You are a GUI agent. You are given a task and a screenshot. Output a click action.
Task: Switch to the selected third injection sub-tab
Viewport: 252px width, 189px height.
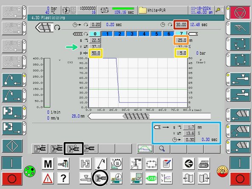click(74, 149)
